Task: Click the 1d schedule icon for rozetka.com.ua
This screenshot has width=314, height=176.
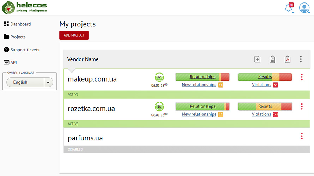Action: pyautogui.click(x=159, y=107)
